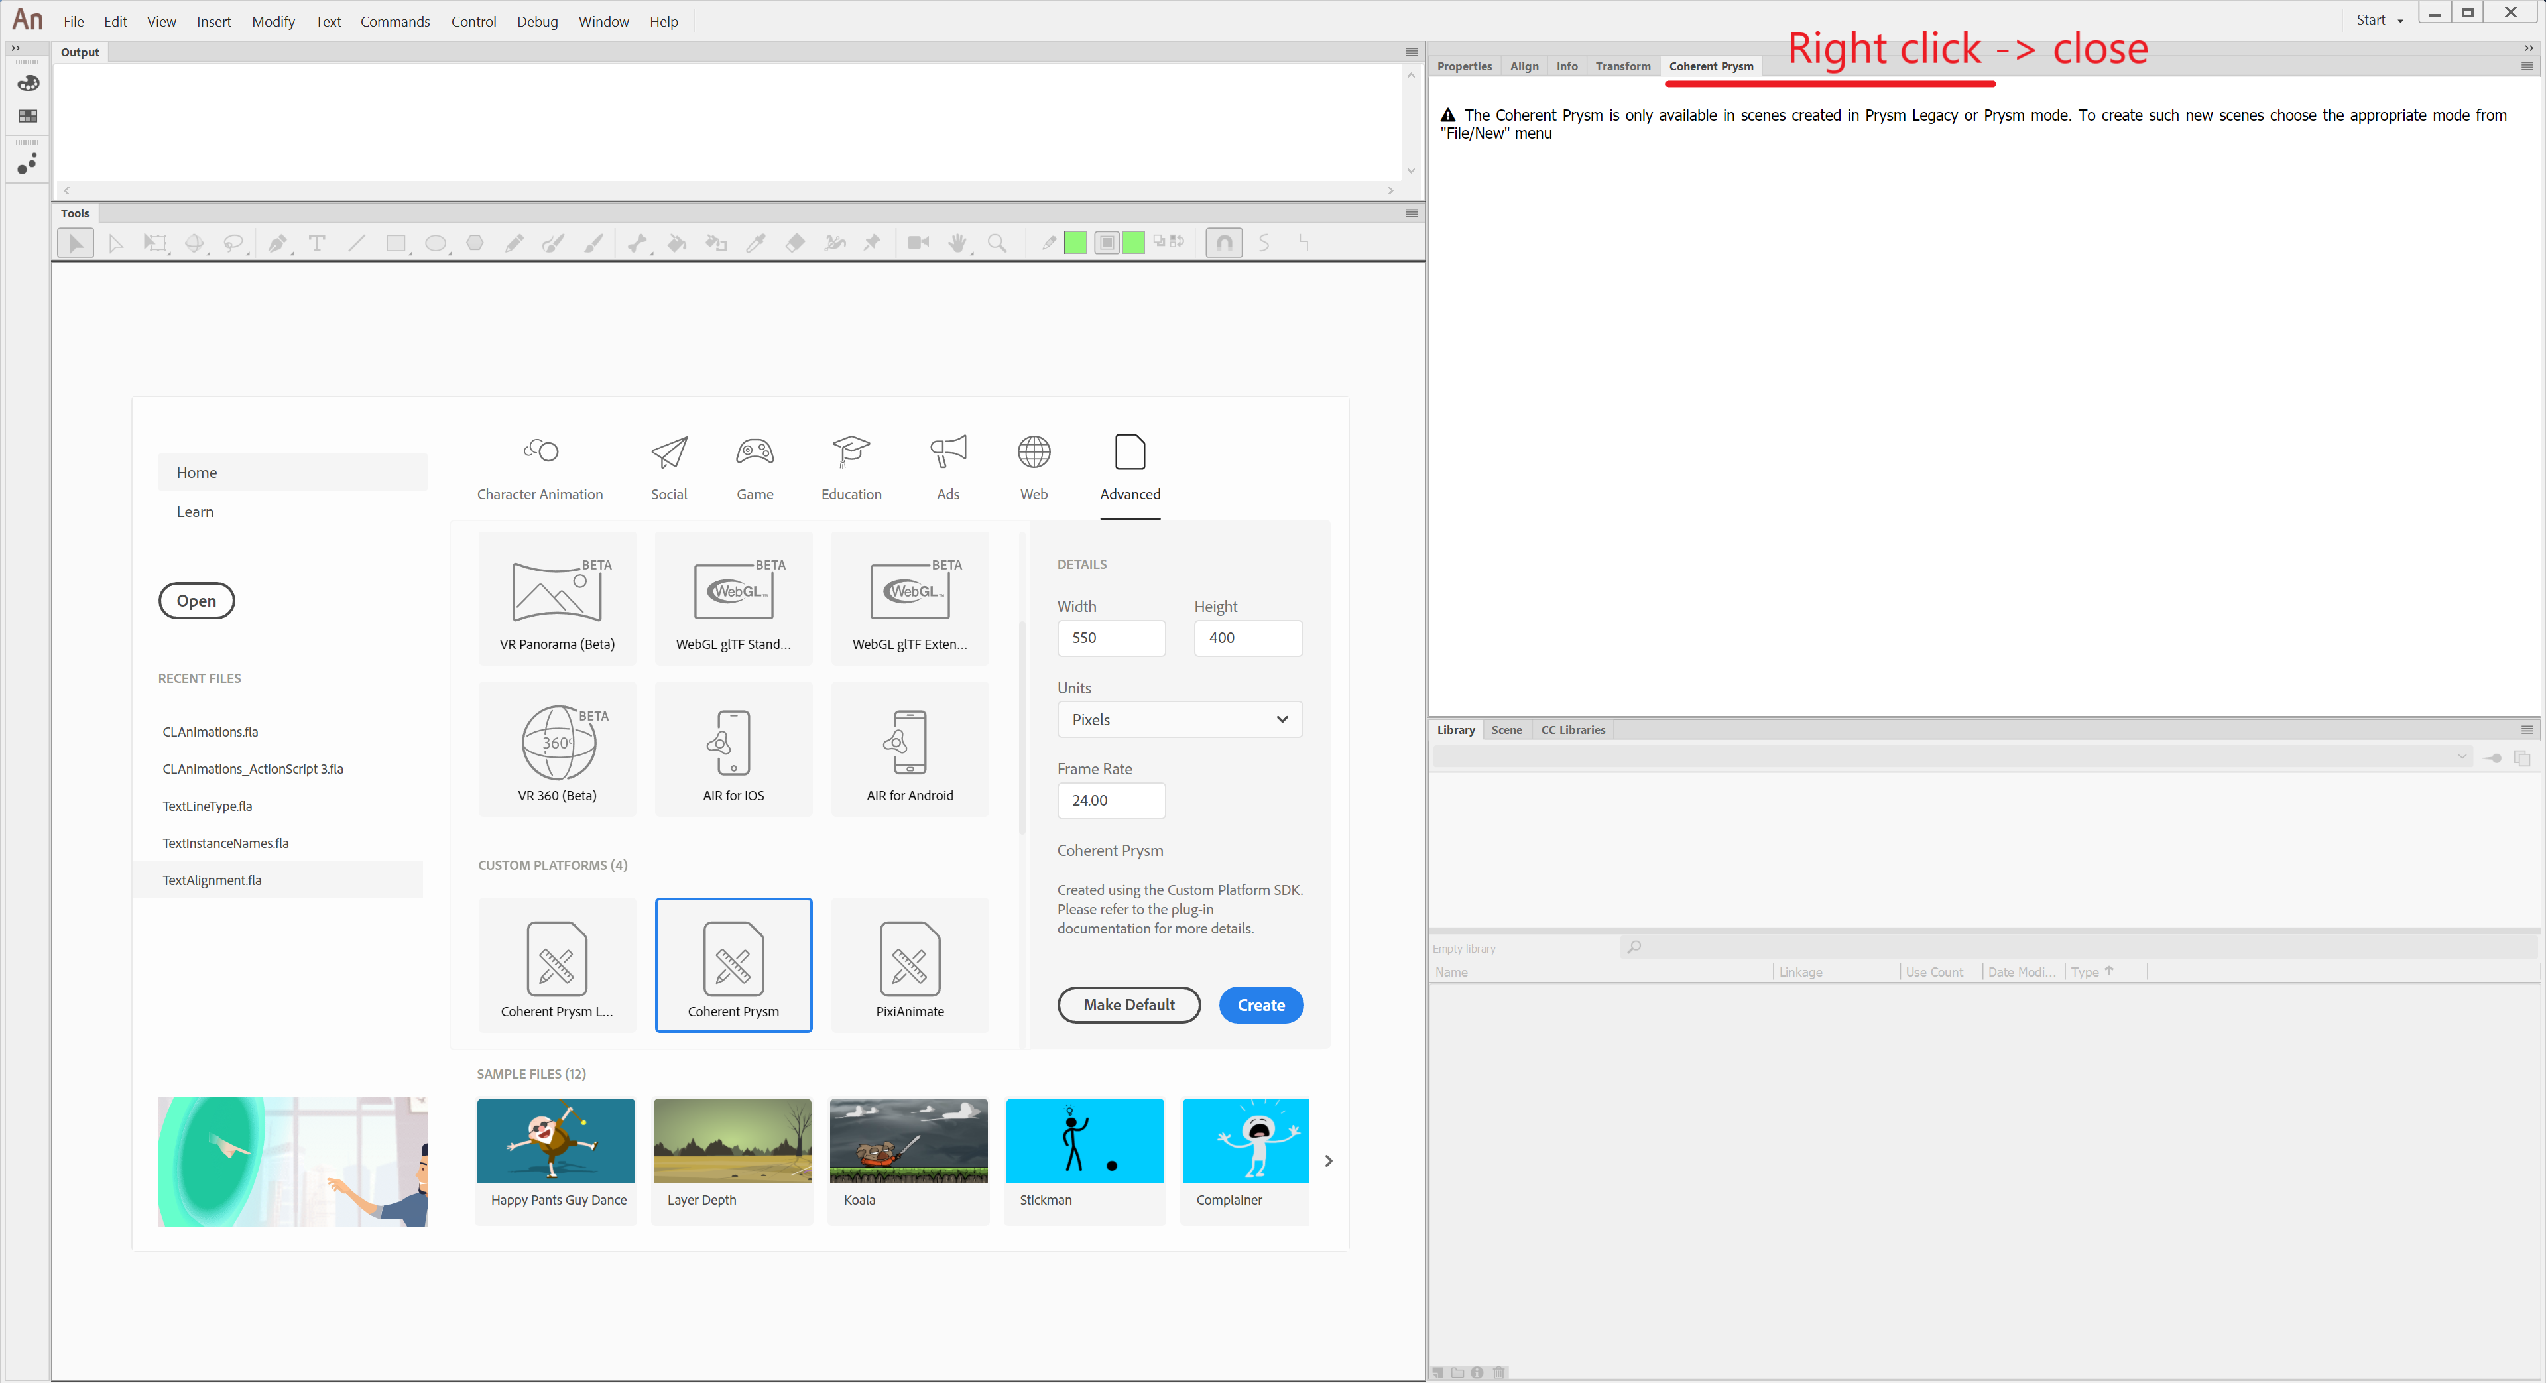
Task: Switch to the Transform tab
Action: coord(1622,66)
